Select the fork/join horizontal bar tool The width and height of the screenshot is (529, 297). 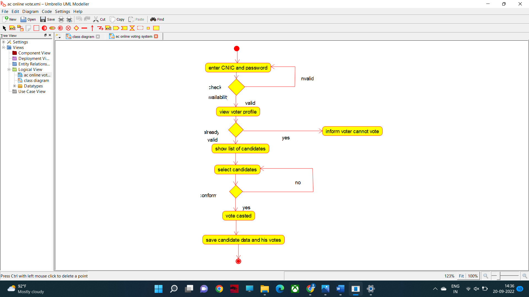84,28
